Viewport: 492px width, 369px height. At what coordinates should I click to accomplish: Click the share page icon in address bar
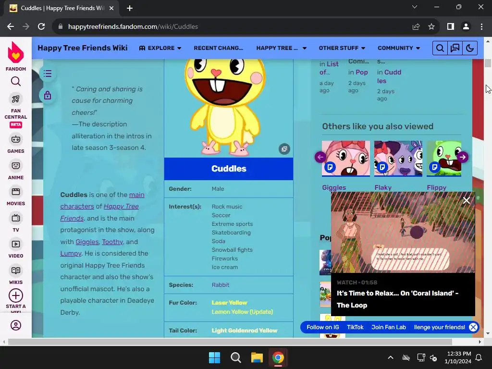[416, 27]
